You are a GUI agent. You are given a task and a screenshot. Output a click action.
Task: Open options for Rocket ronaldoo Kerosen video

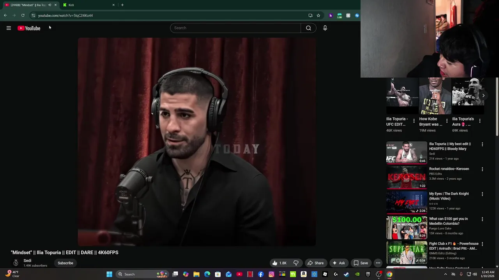pos(482,169)
